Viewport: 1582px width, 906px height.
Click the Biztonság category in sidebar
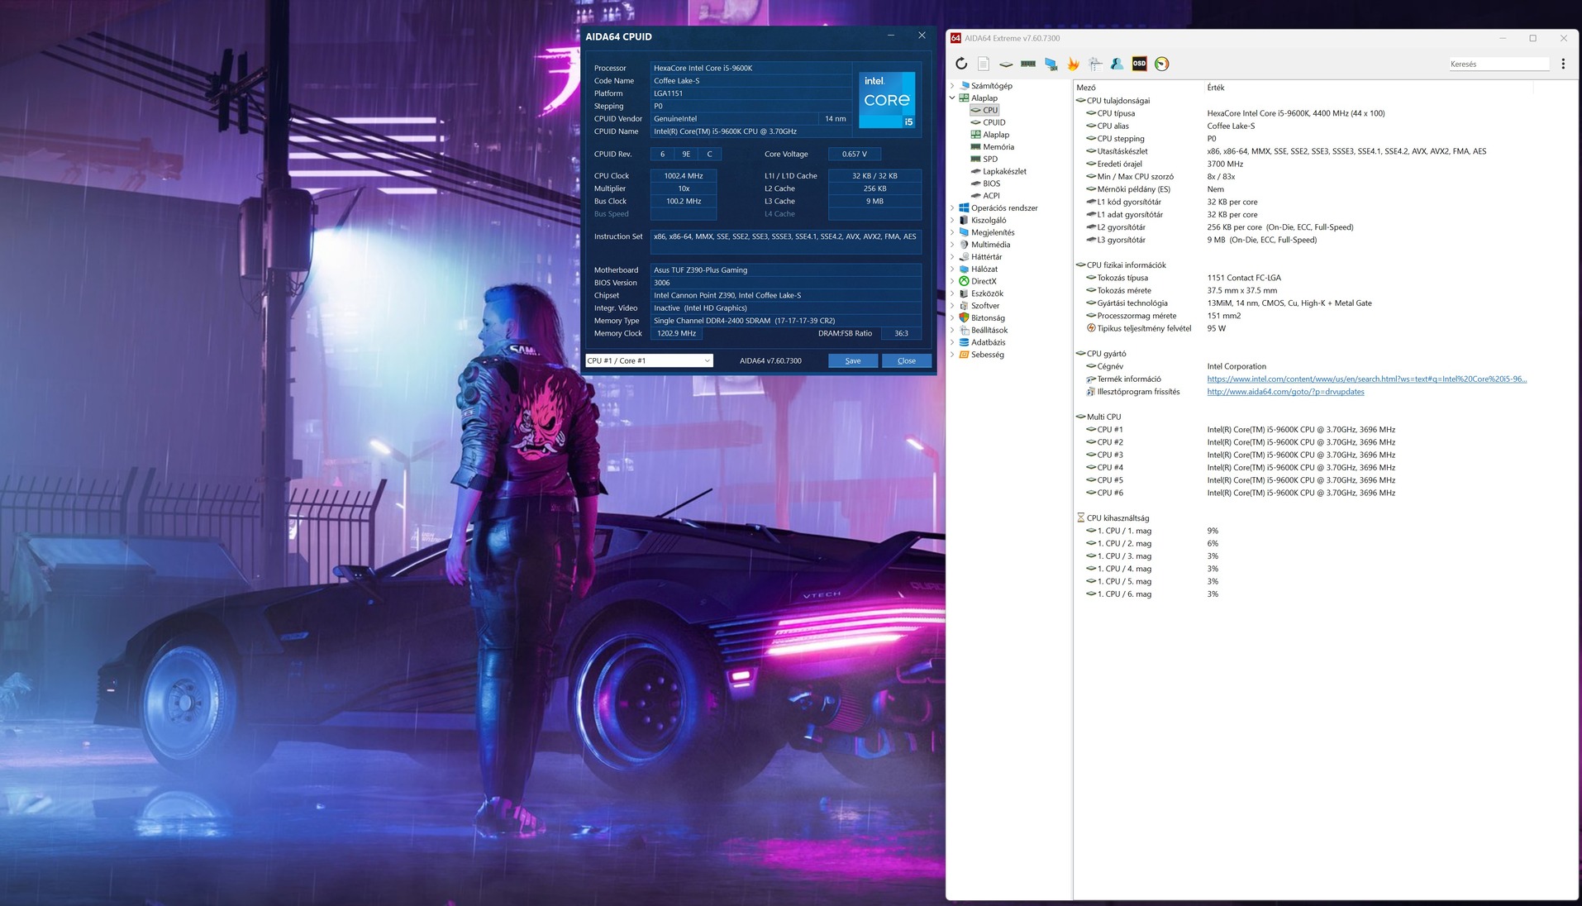pos(988,318)
